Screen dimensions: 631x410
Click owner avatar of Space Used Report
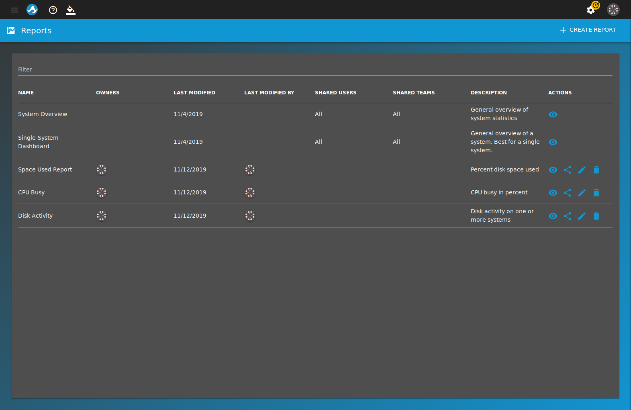click(x=102, y=169)
